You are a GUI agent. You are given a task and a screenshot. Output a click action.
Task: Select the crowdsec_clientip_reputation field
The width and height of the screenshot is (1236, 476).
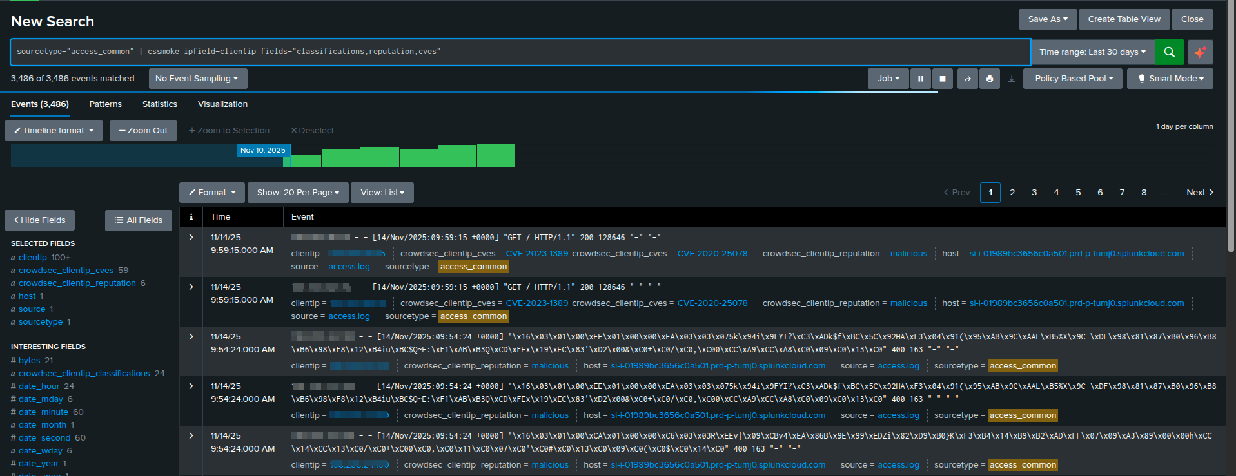pyautogui.click(x=77, y=283)
